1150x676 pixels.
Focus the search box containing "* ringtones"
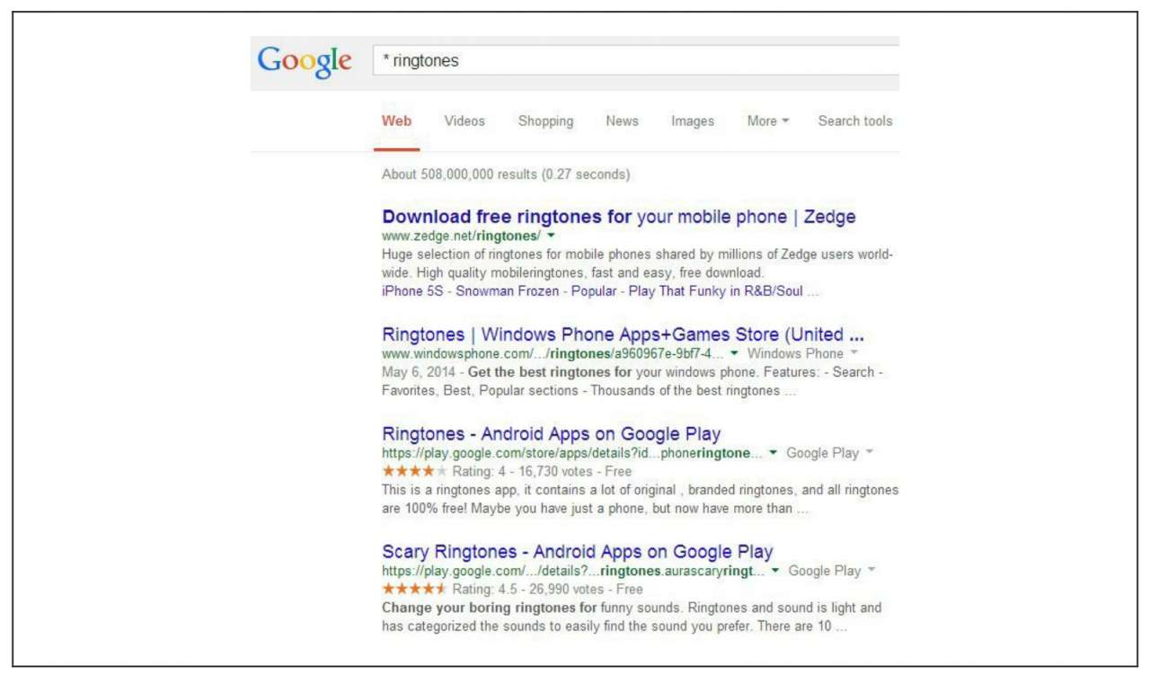[x=636, y=61]
